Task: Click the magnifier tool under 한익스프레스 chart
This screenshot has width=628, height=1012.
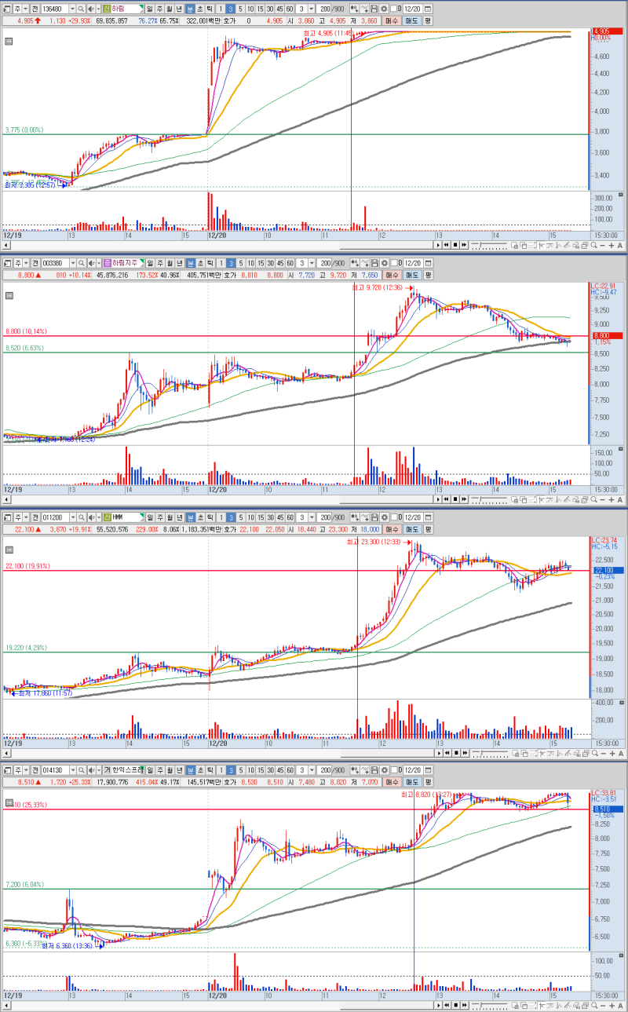Action: point(593,1007)
